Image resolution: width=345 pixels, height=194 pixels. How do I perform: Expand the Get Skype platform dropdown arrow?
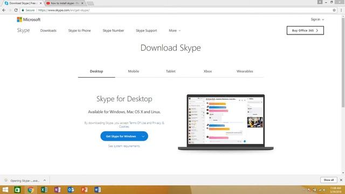click(143, 136)
